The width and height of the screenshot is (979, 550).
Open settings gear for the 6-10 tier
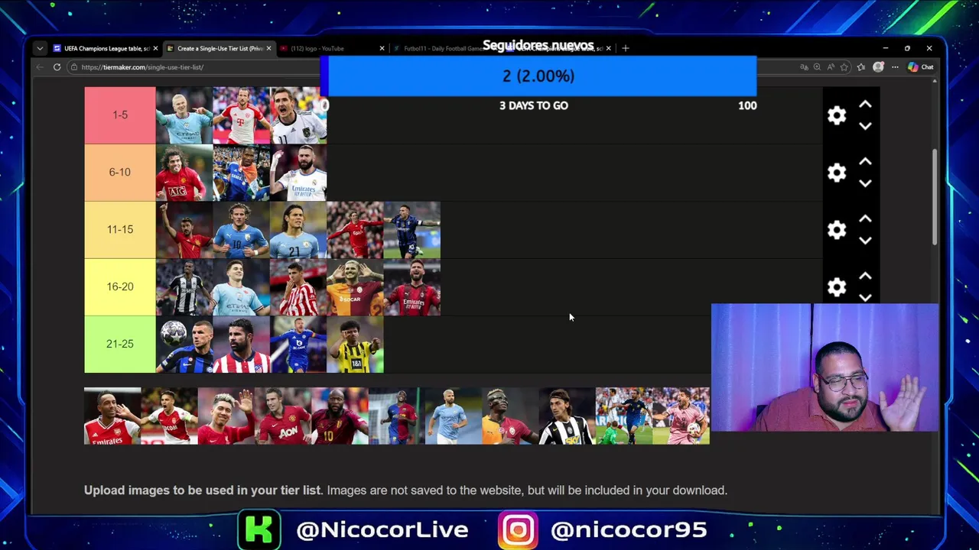(x=837, y=173)
